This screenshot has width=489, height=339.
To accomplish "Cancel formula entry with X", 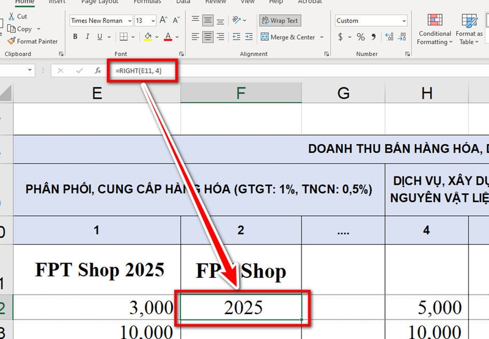I will (61, 71).
